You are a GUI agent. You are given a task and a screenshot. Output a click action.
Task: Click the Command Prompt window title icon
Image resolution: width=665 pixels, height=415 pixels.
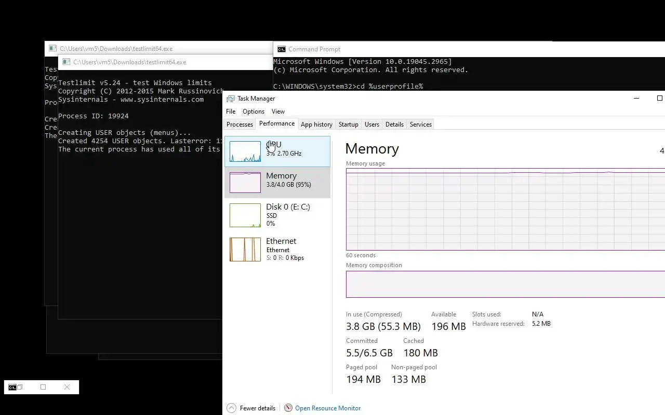point(281,49)
